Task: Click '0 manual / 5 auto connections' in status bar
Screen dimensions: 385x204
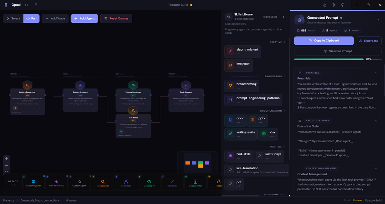Action: (40, 201)
